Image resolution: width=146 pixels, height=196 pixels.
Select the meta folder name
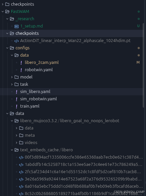(29, 135)
